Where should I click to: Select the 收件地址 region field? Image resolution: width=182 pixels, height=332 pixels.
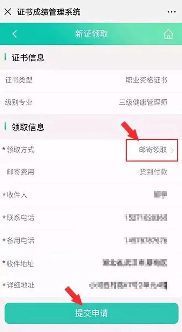(x=91, y=263)
